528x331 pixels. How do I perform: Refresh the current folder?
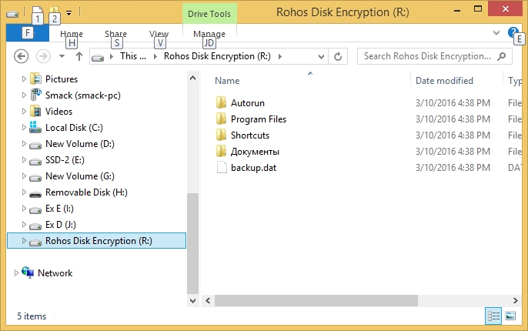tap(338, 56)
